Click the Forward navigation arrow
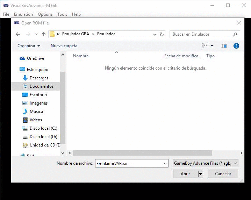The height and width of the screenshot is (200, 251). tap(28, 34)
